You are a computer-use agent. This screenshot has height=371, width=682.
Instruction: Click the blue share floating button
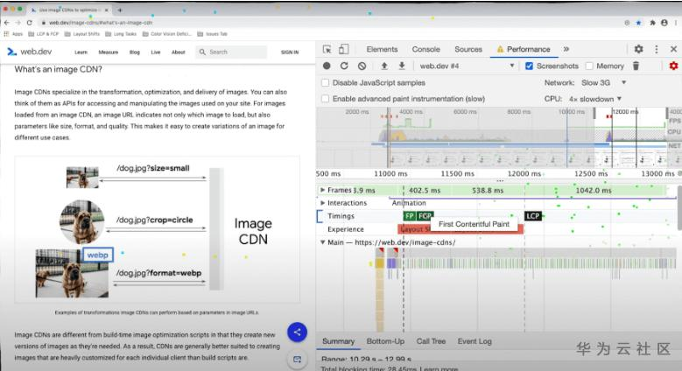pyautogui.click(x=297, y=332)
